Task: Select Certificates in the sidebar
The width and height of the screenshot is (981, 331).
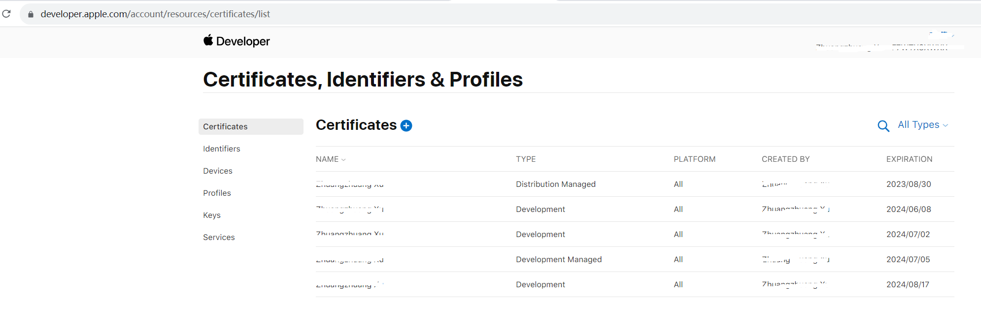Action: [225, 126]
